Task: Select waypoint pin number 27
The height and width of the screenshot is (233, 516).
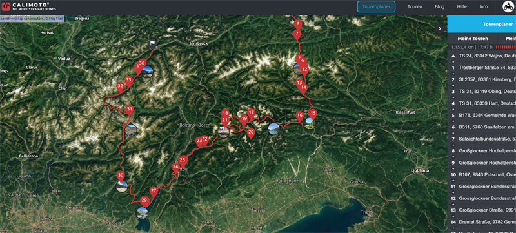Action: click(154, 192)
